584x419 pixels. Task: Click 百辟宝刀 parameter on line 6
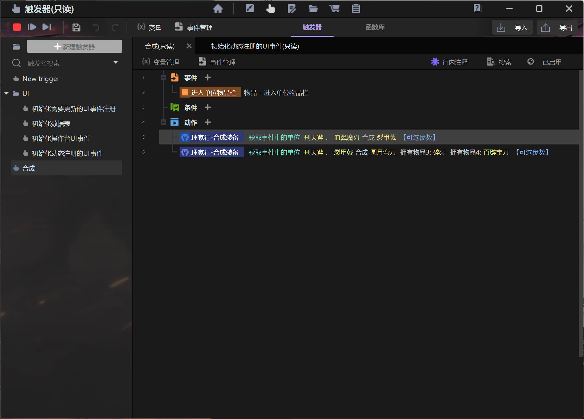(496, 152)
